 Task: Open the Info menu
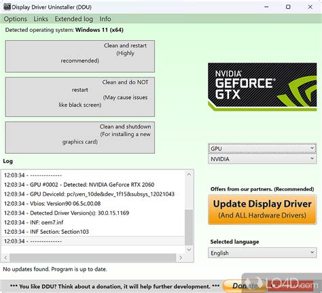pyautogui.click(x=105, y=19)
